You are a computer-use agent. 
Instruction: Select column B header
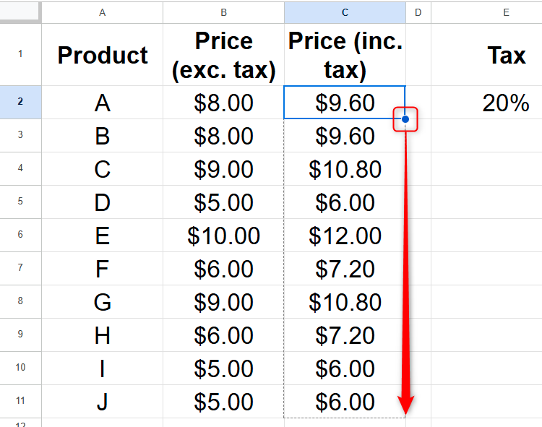pos(223,12)
